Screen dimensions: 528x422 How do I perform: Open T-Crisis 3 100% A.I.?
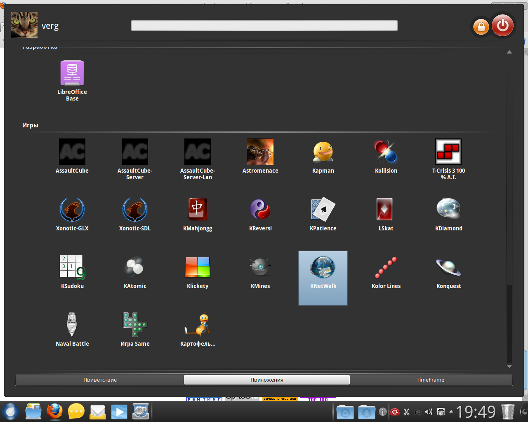[x=448, y=159]
